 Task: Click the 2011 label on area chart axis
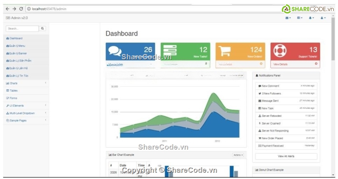(164, 141)
